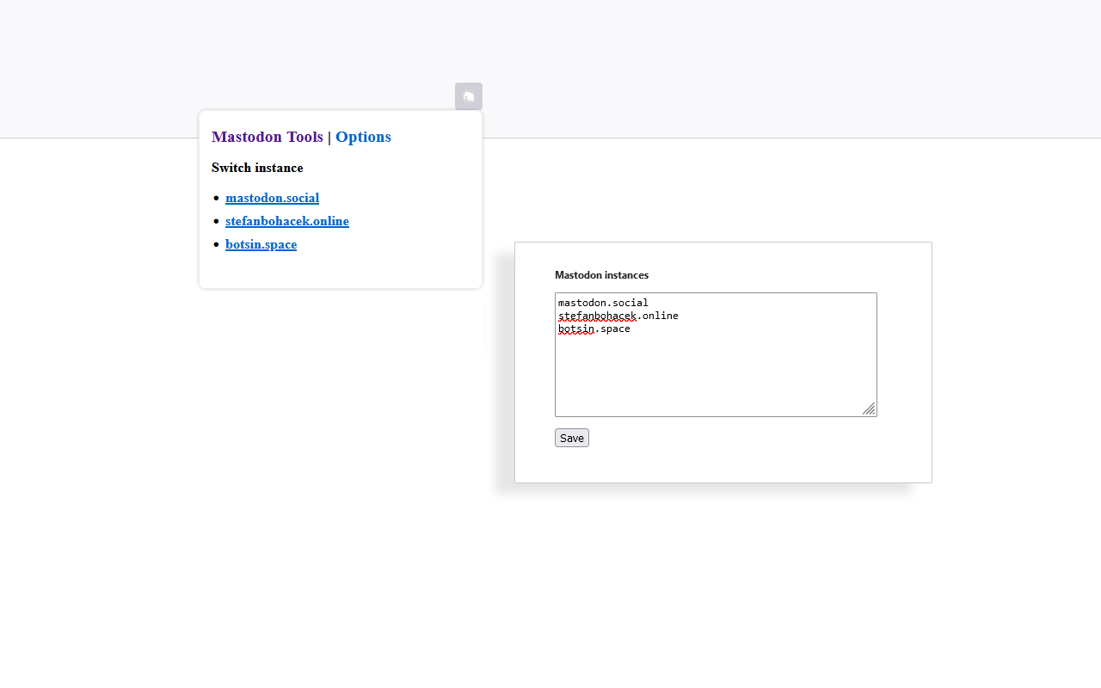
Task: Click the Switch instance heading
Action: click(257, 168)
